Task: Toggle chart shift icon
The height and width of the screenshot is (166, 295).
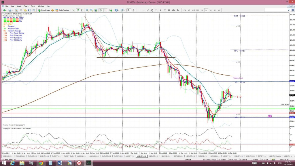Action: coord(105,10)
